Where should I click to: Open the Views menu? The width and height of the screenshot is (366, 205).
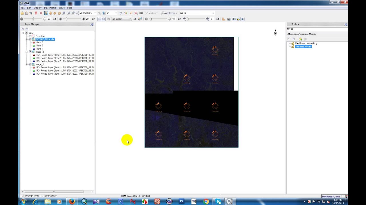click(61, 8)
